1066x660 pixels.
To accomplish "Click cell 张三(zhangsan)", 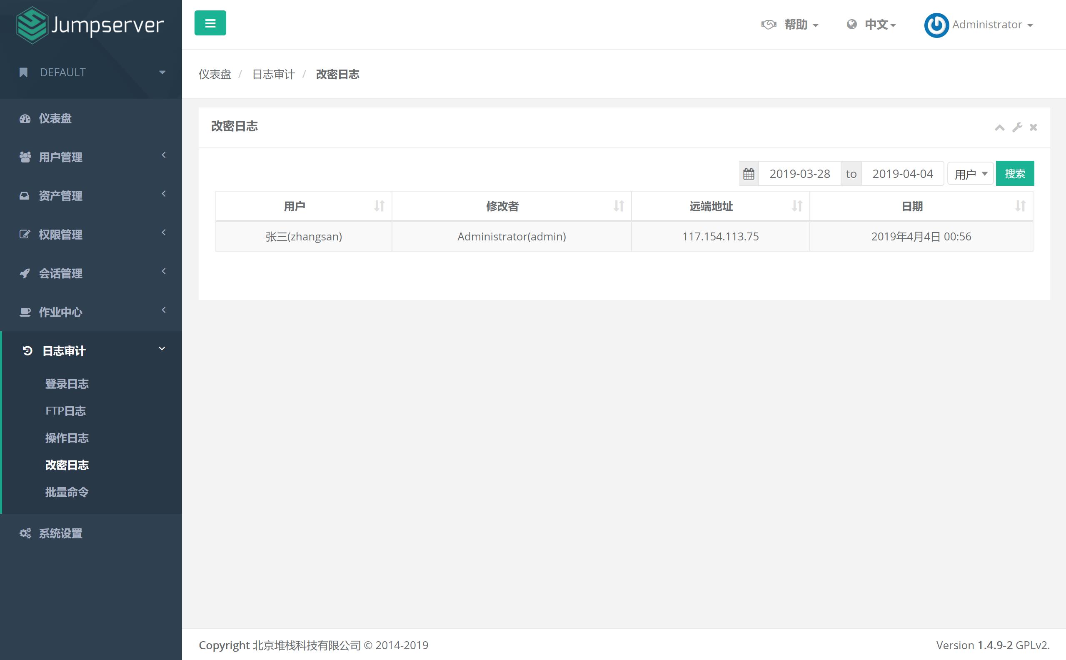I will pyautogui.click(x=304, y=237).
